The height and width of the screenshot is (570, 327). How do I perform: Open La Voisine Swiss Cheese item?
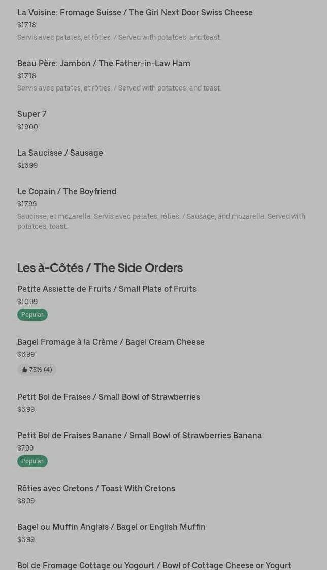click(x=135, y=12)
